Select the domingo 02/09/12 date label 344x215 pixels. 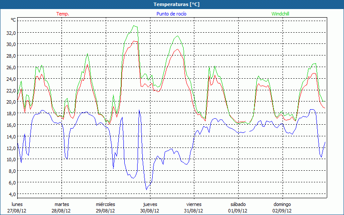click(282, 207)
